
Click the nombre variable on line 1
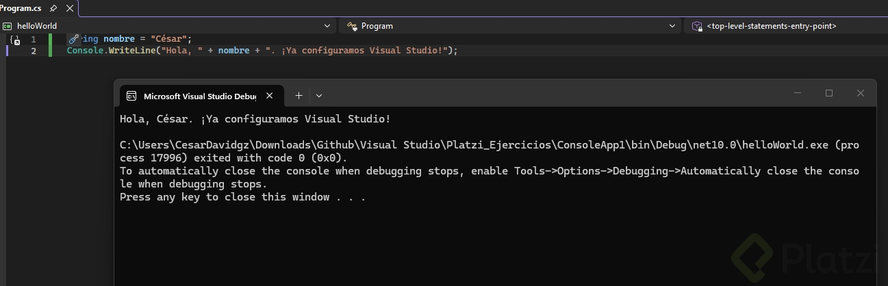118,39
